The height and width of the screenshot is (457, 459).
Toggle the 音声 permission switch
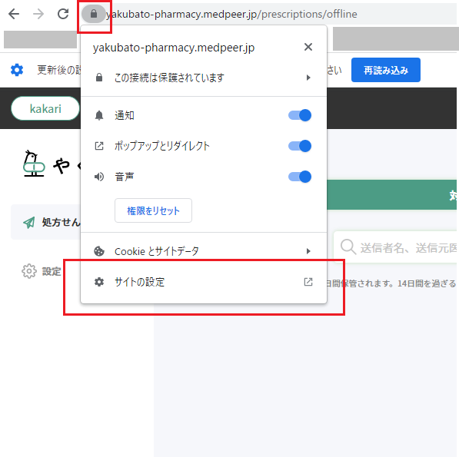pos(300,177)
